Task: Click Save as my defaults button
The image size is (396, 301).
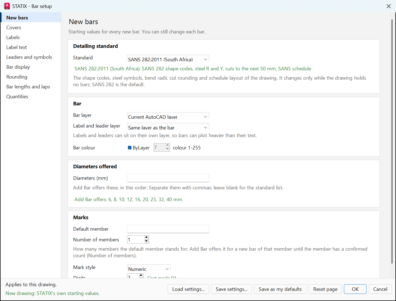Action: point(280,289)
